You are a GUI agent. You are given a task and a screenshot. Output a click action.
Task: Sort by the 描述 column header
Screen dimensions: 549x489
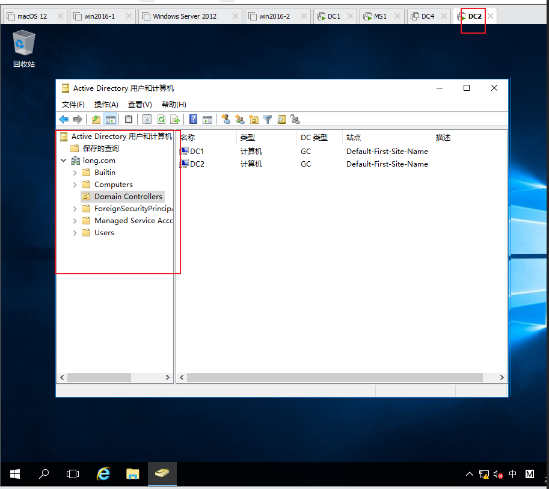click(469, 138)
